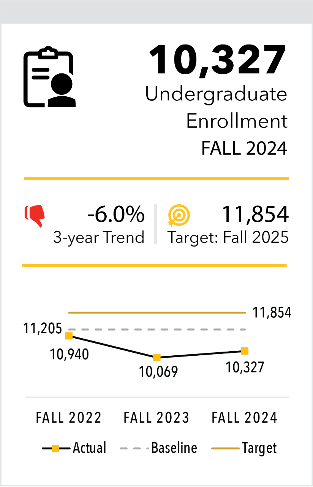Click the Actual legend marker icon
This screenshot has width=313, height=487.
coord(55,448)
